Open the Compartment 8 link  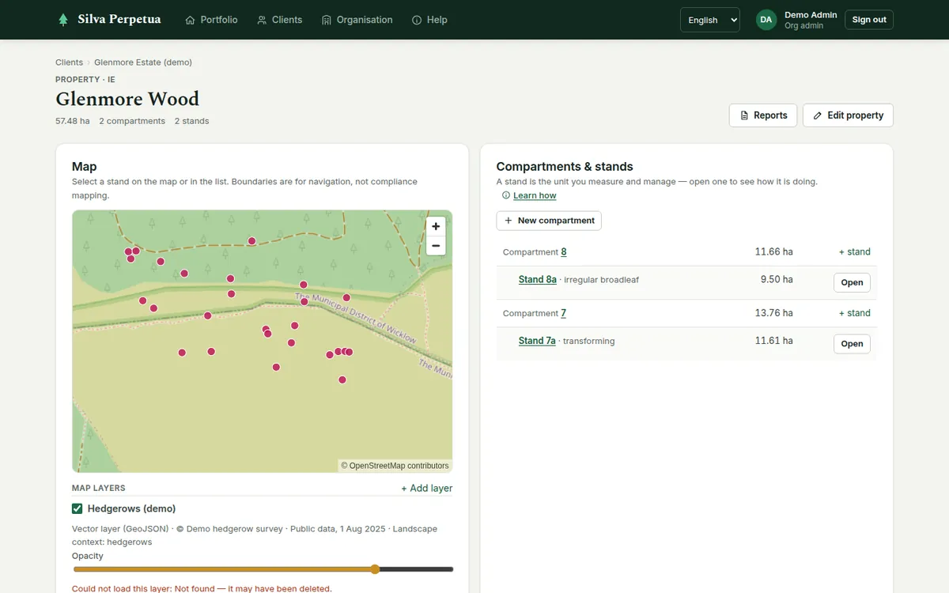pos(564,252)
